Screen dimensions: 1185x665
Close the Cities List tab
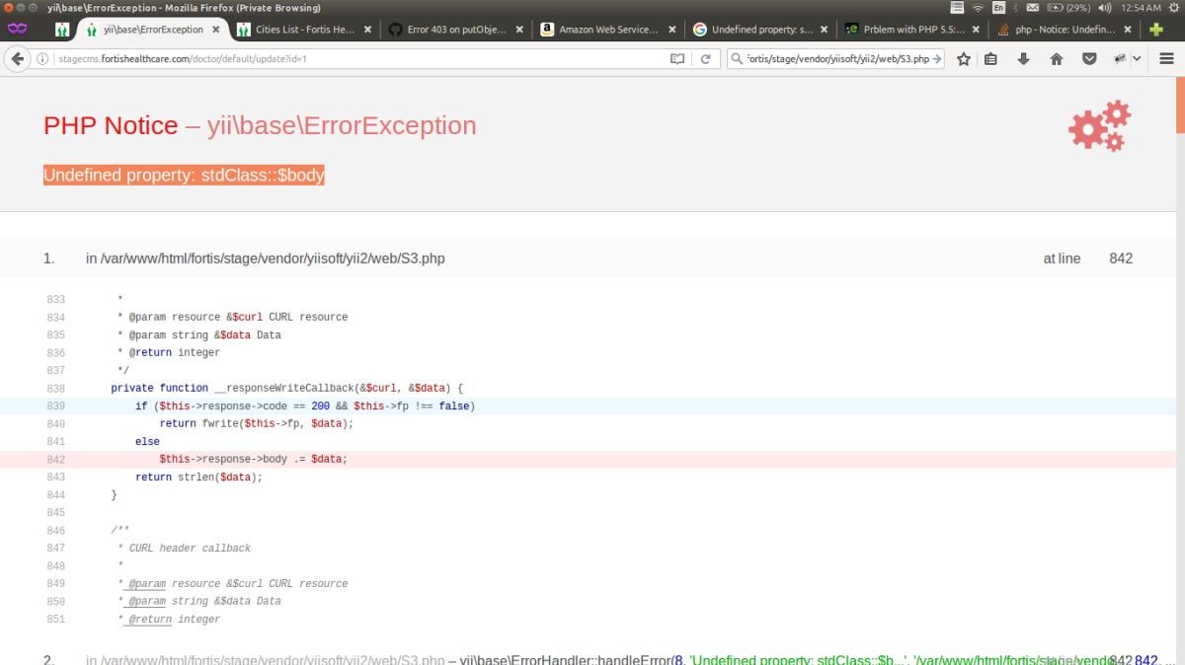tap(367, 30)
